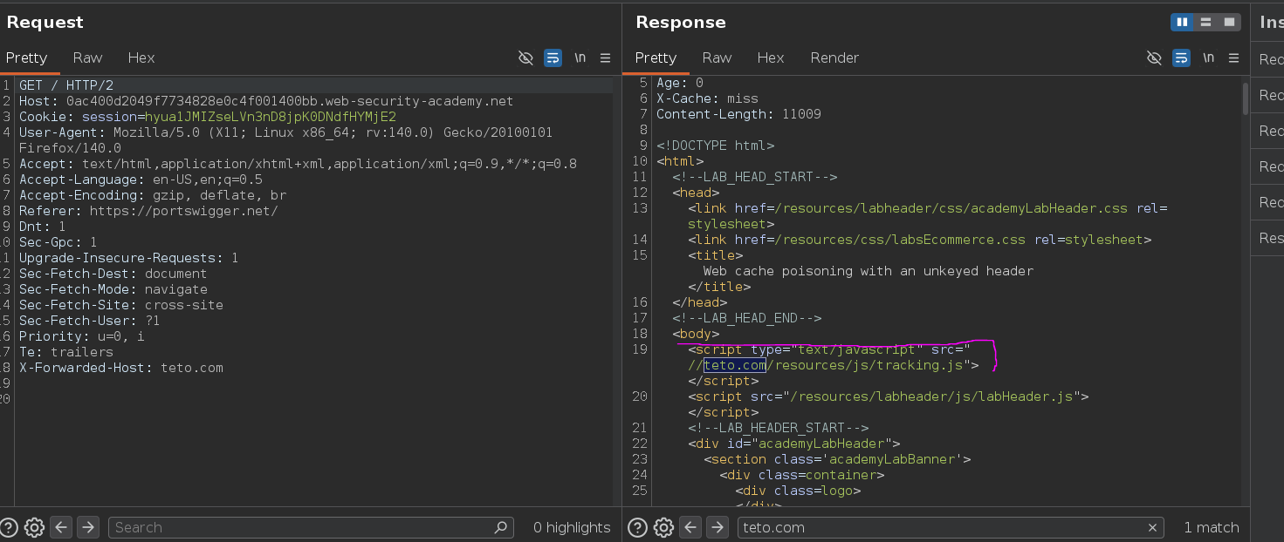
Task: Click the Referer https://portswigger.net/ line
Action: point(148,211)
